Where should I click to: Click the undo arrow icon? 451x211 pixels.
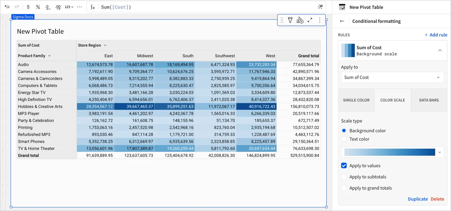pyautogui.click(x=7, y=7)
